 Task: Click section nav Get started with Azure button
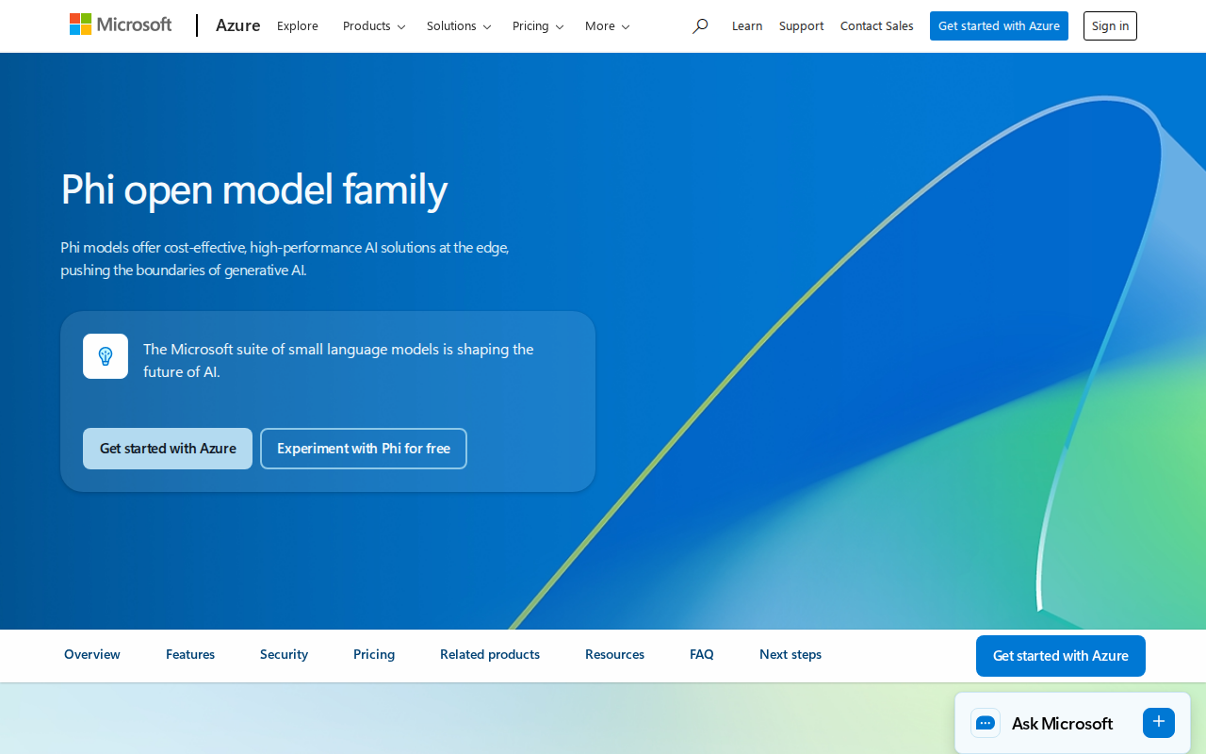click(1061, 656)
